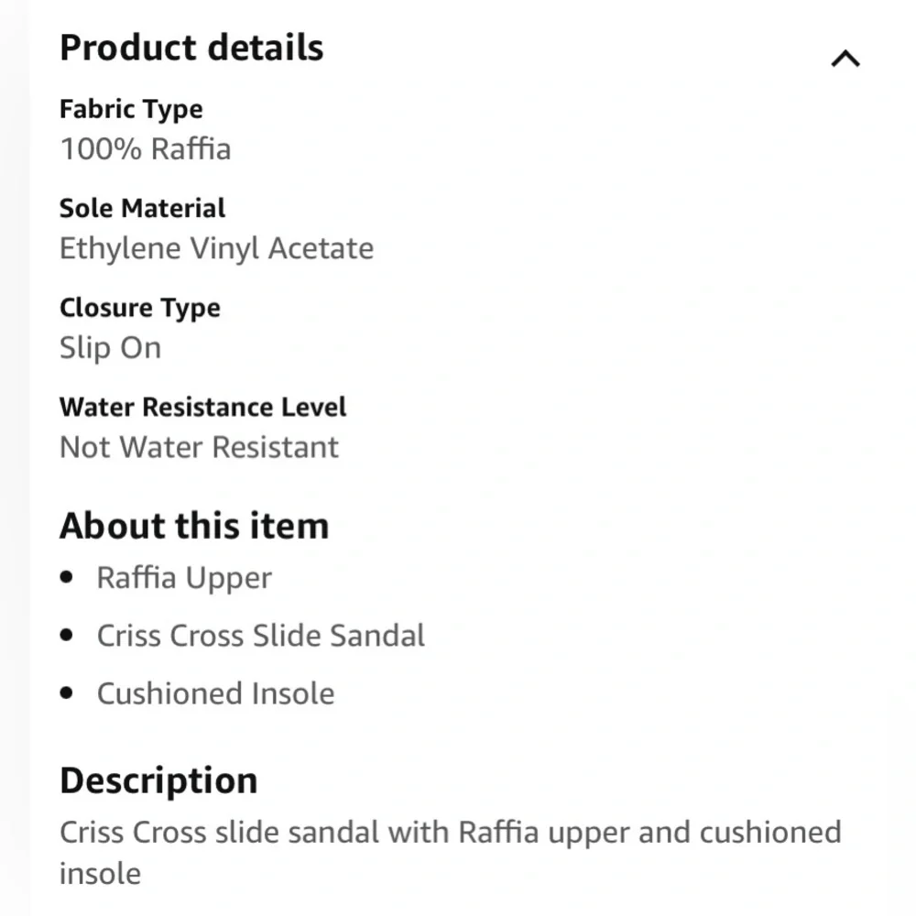Image resolution: width=916 pixels, height=916 pixels.
Task: Click the final word 'insole' in the description
Action: tap(101, 873)
